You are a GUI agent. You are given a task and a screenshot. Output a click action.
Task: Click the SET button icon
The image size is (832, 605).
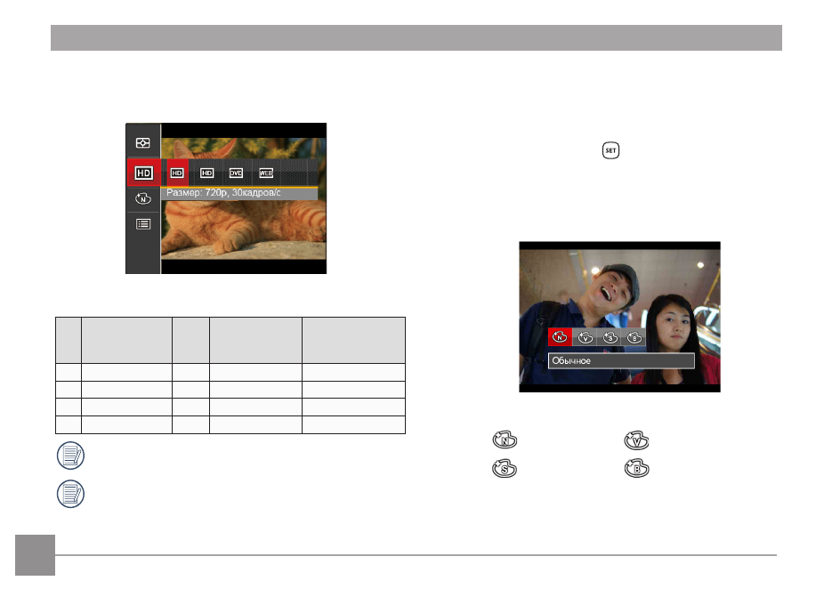[x=610, y=150]
